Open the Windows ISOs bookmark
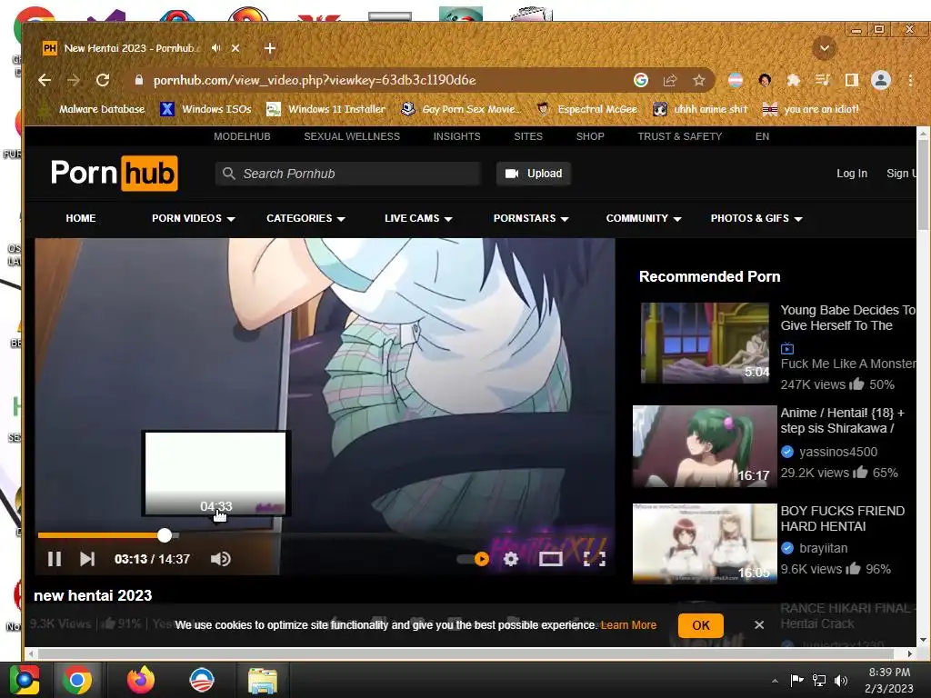Screen dimensions: 931x698 206,109
